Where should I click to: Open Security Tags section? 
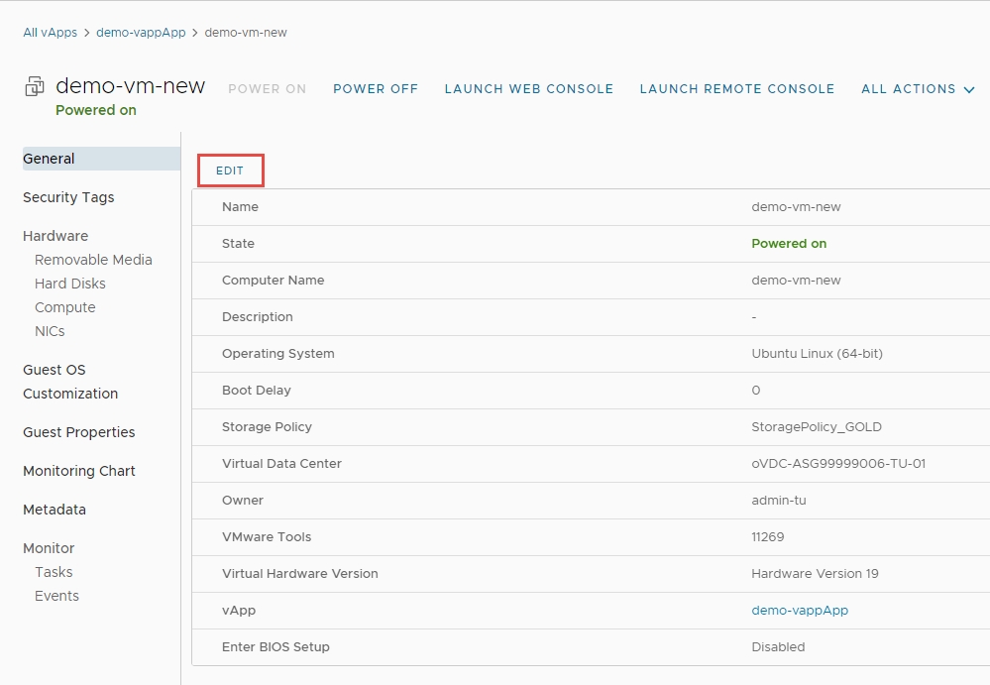pos(68,197)
